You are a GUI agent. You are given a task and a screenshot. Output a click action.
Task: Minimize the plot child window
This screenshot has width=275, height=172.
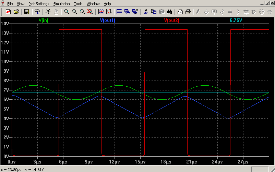tap(262, 3)
